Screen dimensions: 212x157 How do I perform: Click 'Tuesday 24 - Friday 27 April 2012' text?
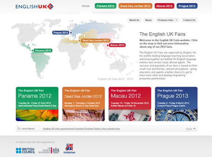pyautogui.click(x=34, y=103)
